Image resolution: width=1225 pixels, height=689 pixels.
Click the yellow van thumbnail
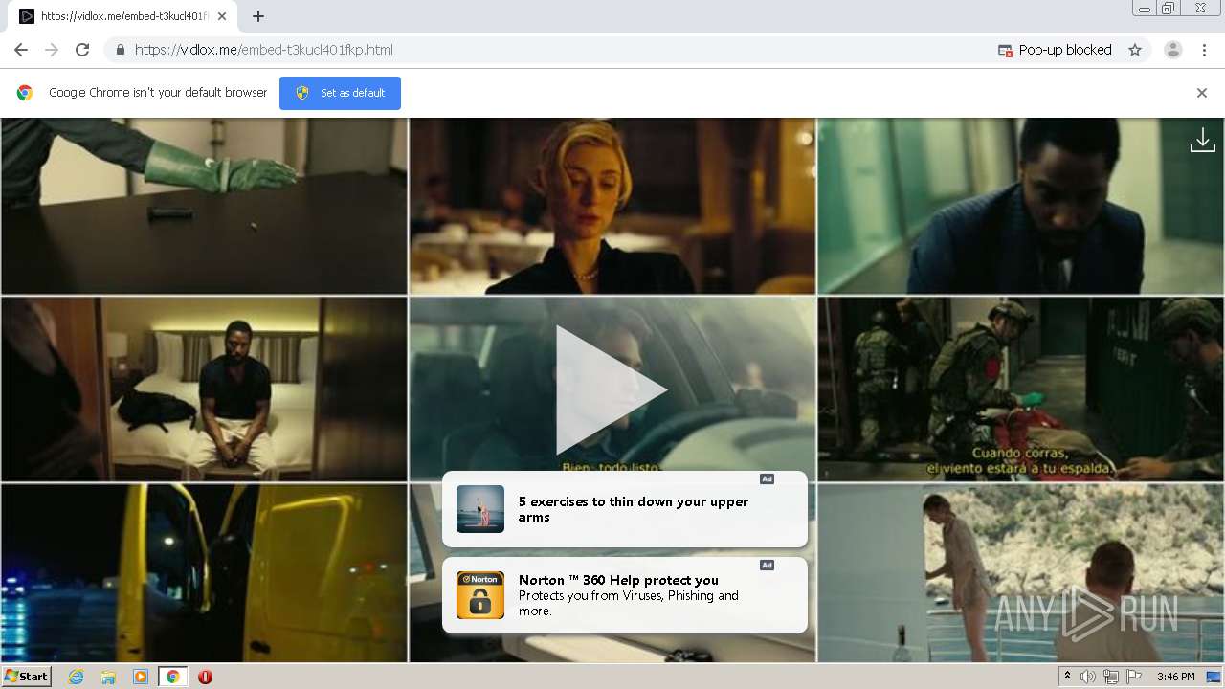[204, 572]
